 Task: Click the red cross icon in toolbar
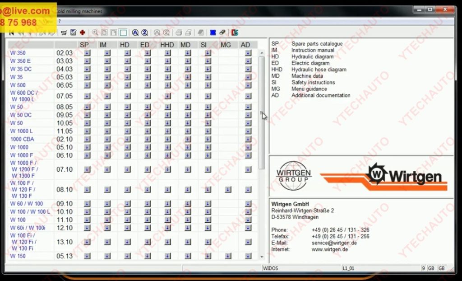83,33
